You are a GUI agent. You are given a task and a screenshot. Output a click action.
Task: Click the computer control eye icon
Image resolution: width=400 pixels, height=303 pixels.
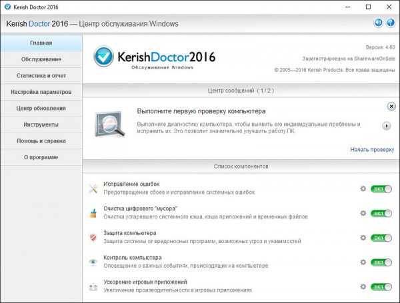click(93, 262)
